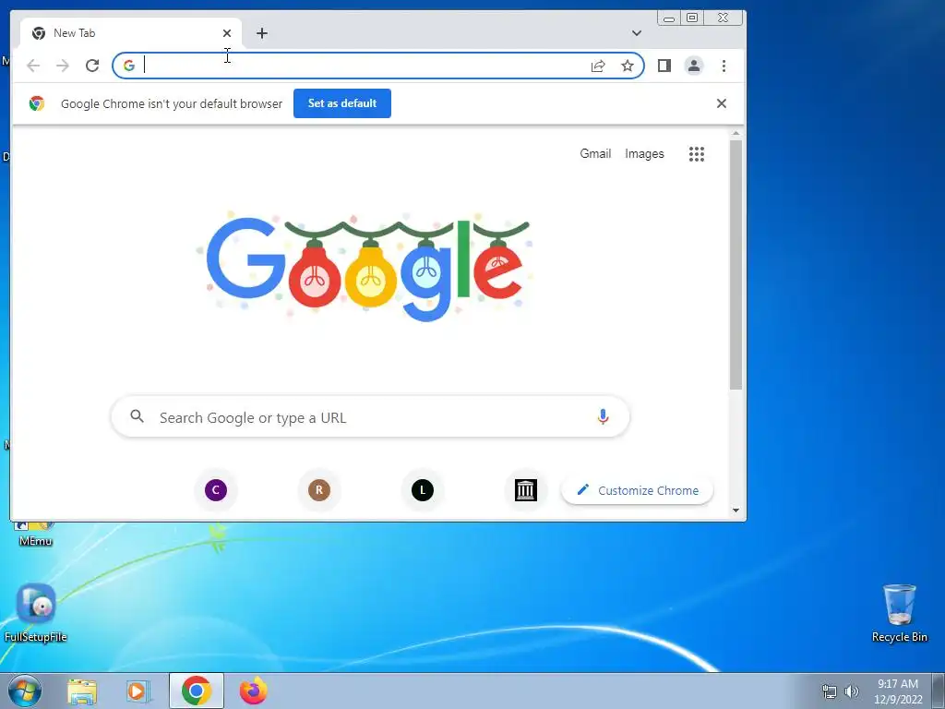
Task: Select the New Tab tab
Action: click(131, 33)
